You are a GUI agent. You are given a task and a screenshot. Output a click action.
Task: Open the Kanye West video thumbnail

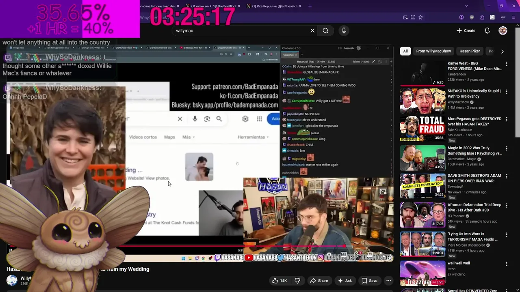422,73
